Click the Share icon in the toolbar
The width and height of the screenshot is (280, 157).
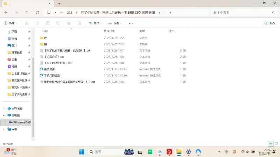tap(69, 23)
